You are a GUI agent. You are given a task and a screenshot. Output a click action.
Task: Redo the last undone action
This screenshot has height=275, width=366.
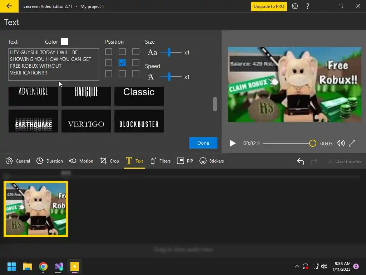click(x=314, y=161)
